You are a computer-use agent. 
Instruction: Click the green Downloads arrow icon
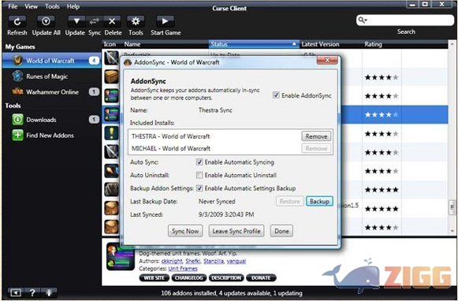(x=17, y=120)
